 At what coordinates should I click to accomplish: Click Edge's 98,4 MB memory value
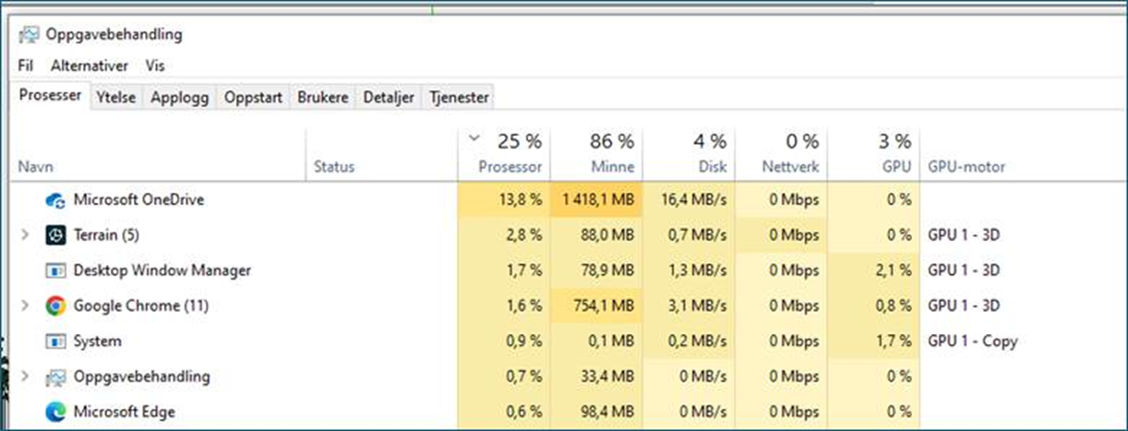point(608,412)
